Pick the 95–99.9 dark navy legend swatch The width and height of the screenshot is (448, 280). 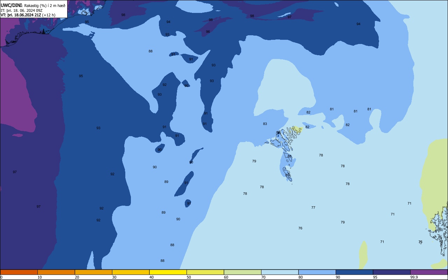point(392,272)
